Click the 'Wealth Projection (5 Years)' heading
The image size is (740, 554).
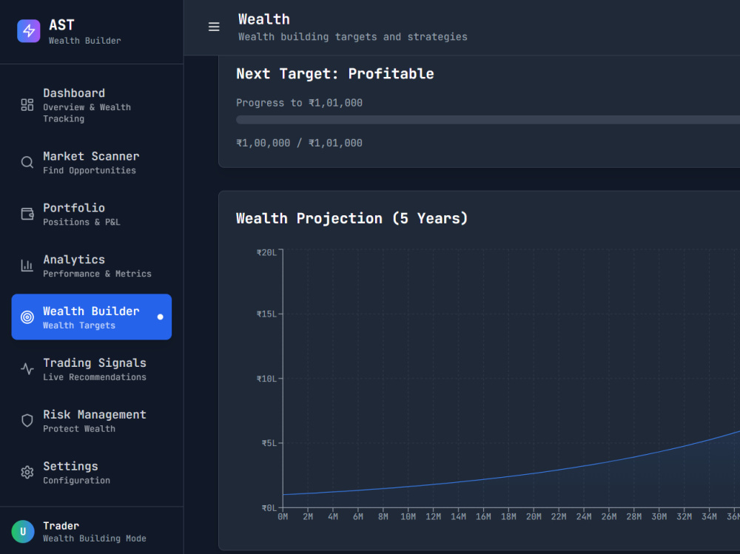(352, 218)
